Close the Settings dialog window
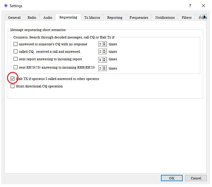212x187 pixels. coord(203,6)
